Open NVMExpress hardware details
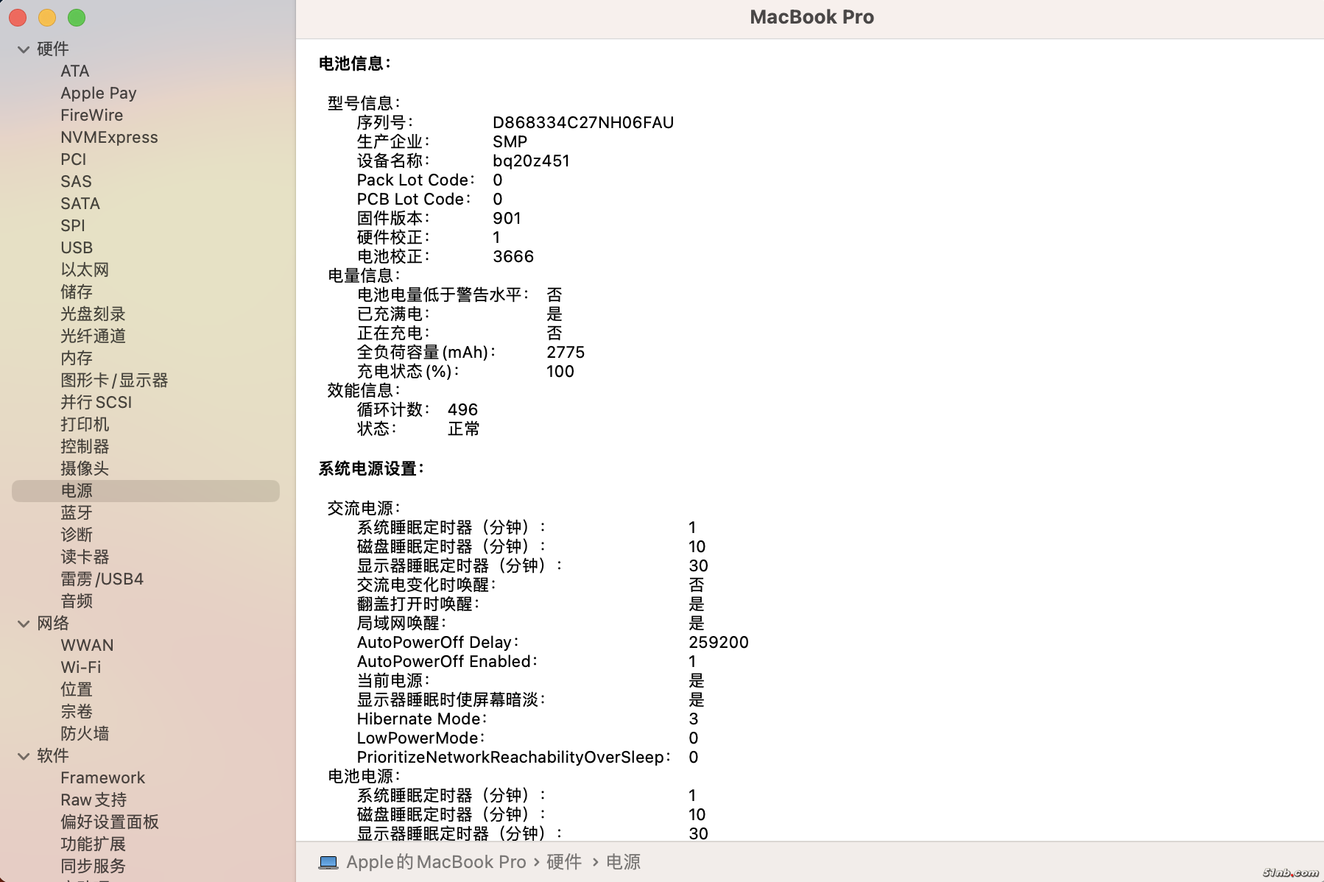 109,137
